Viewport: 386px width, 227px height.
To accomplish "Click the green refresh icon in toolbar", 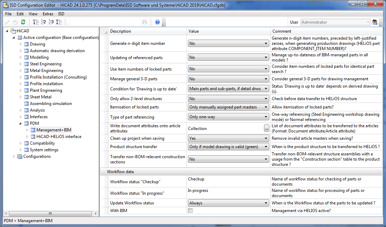I will pos(23,22).
